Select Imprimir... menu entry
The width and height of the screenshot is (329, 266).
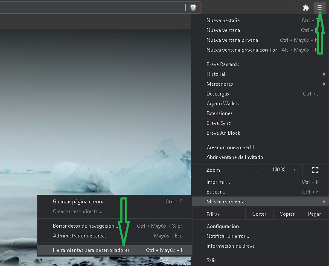click(260, 182)
